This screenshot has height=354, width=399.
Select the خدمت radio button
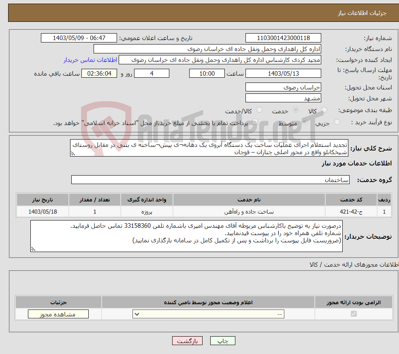click(x=296, y=110)
